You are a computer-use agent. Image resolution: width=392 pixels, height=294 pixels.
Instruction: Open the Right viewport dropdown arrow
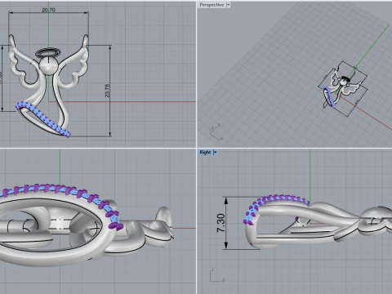[x=215, y=152]
